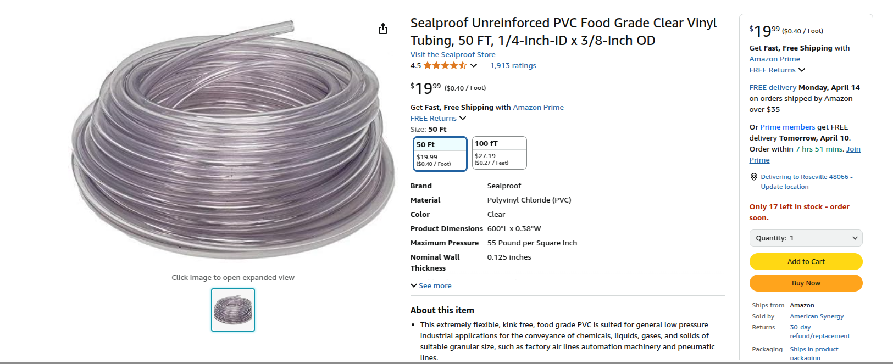Image resolution: width=893 pixels, height=364 pixels.
Task: Click Update location link
Action: [784, 187]
